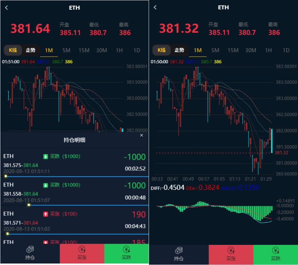This screenshot has height=265, width=298.
Task: Switch to 30M tab on left screen
Action: [x=101, y=50]
